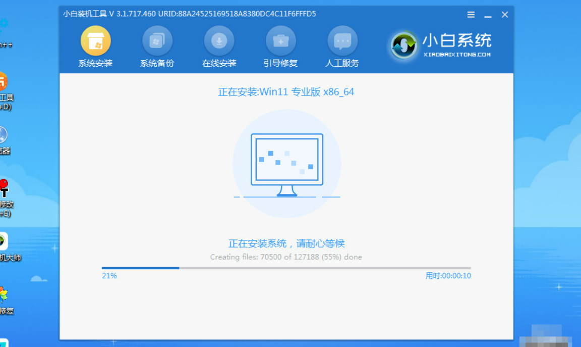Open the 系统备份 backup icon

click(157, 41)
